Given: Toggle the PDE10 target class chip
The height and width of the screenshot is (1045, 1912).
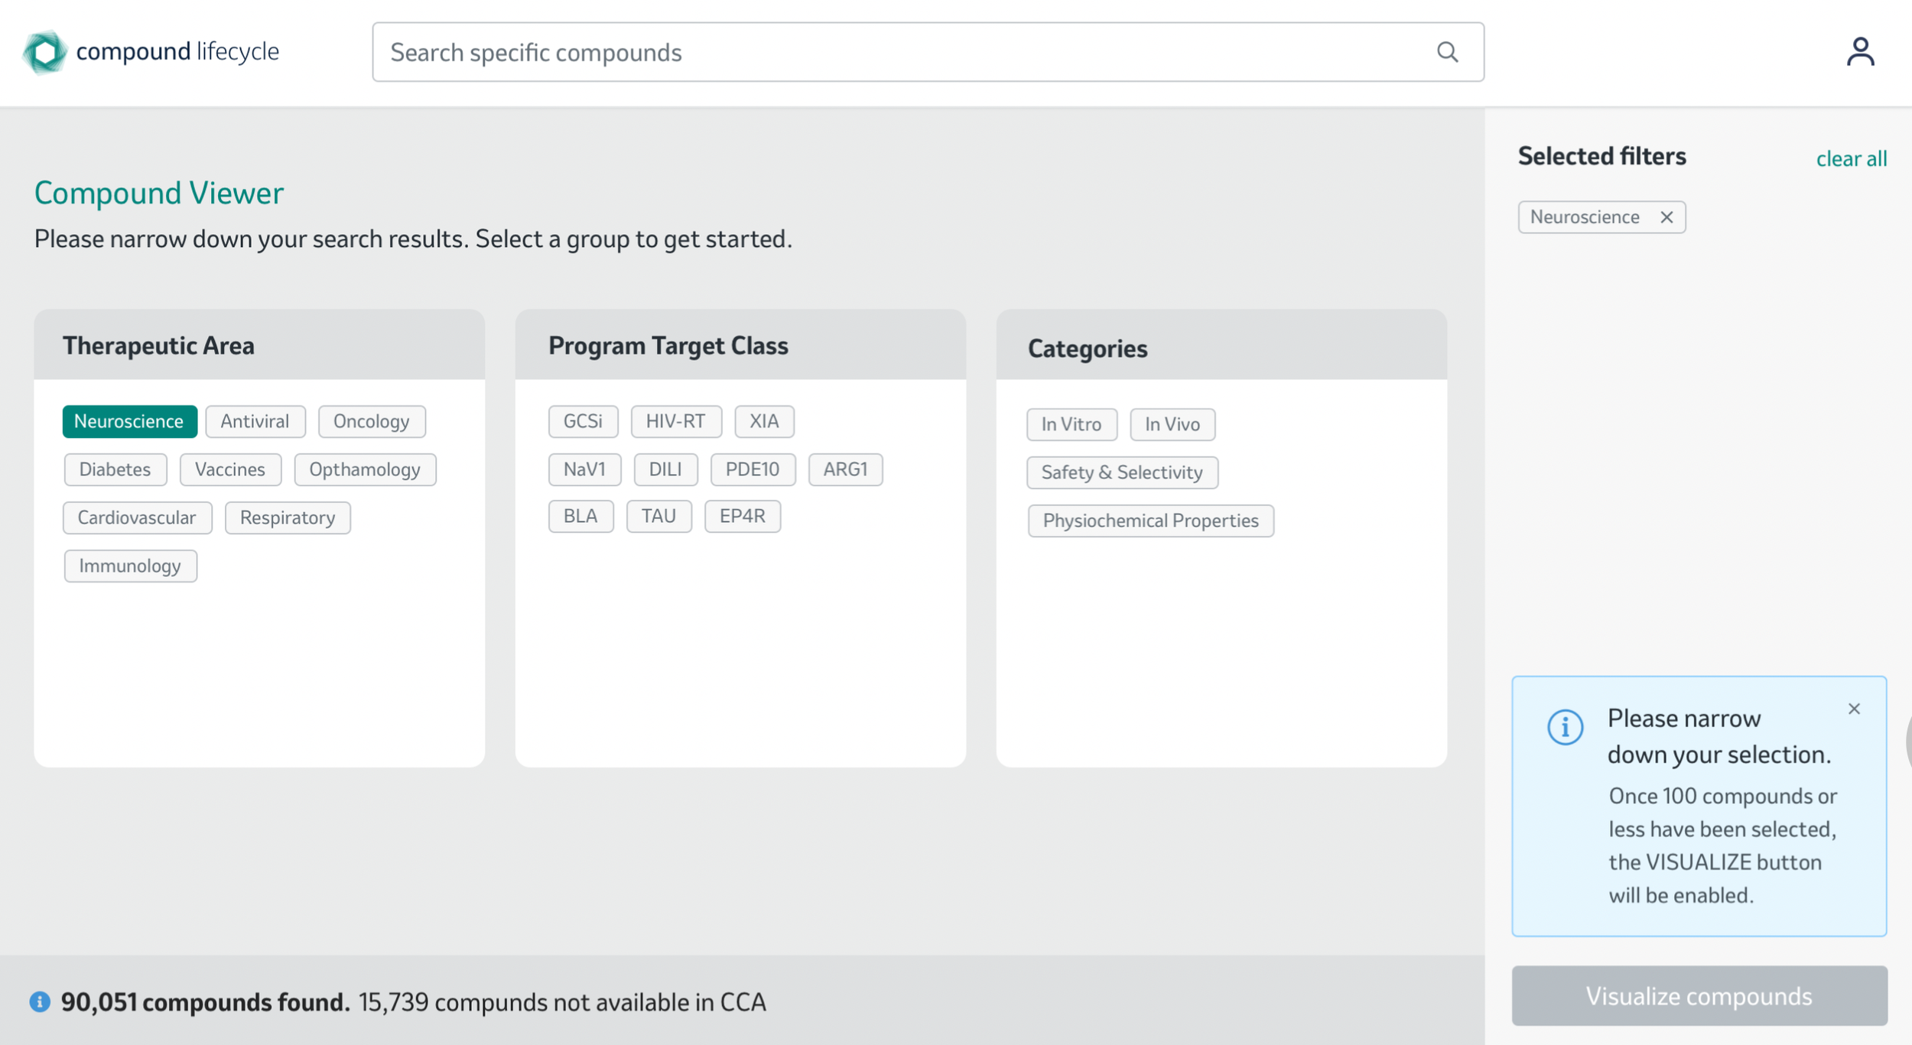Looking at the screenshot, I should [752, 469].
